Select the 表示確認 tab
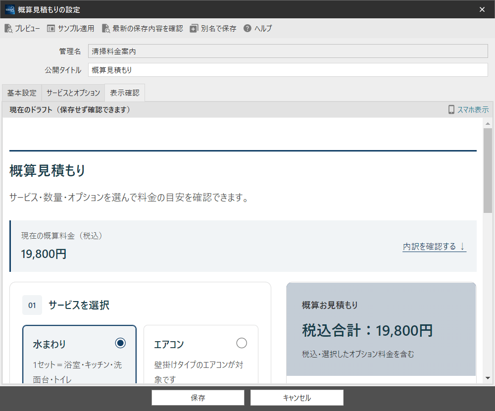This screenshot has width=495, height=411. pos(125,93)
